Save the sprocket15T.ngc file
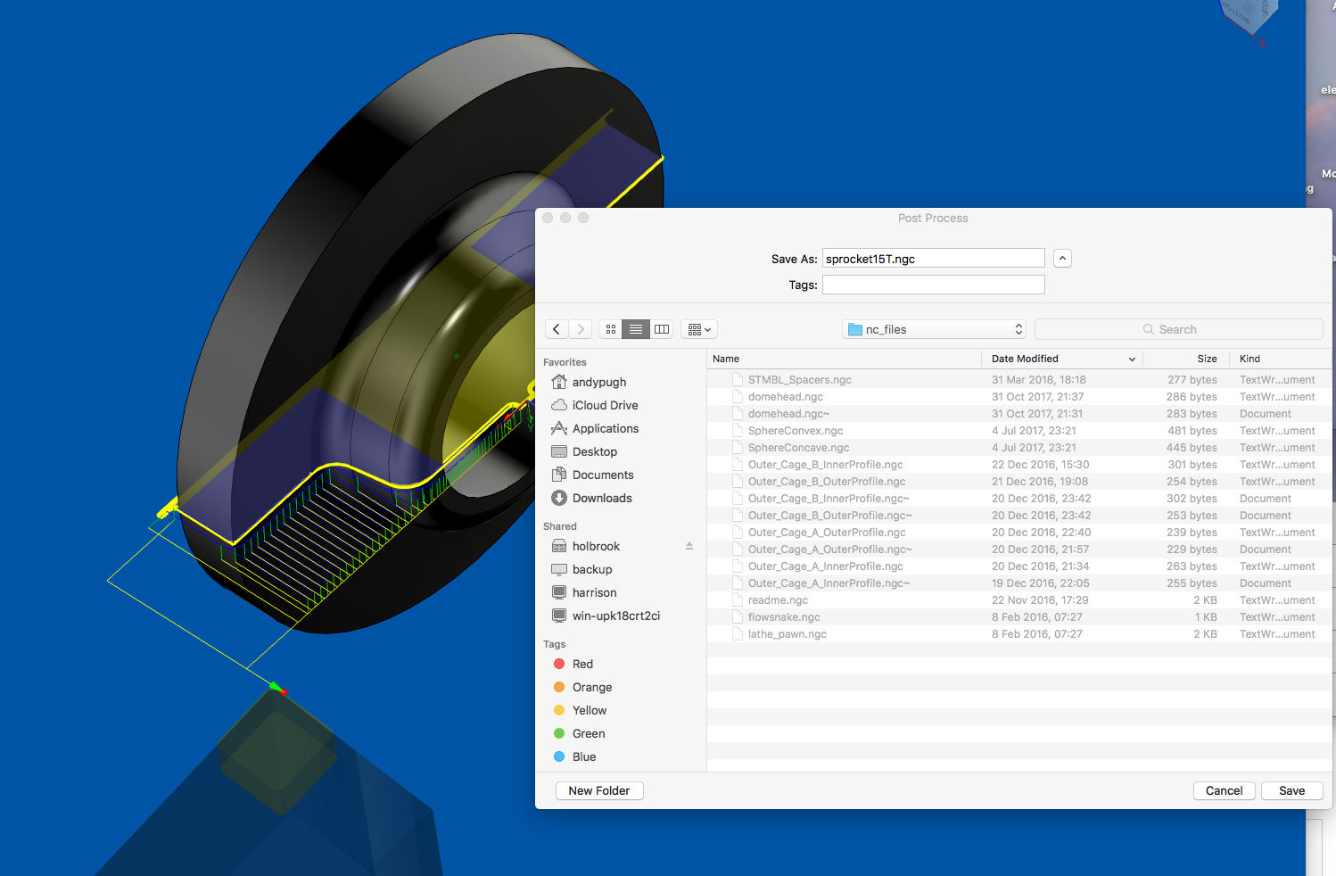Viewport: 1336px width, 876px height. click(x=1291, y=790)
